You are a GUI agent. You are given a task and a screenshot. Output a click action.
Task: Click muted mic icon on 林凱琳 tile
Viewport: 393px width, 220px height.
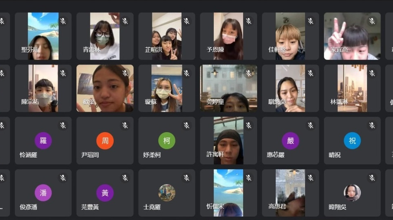(372, 73)
